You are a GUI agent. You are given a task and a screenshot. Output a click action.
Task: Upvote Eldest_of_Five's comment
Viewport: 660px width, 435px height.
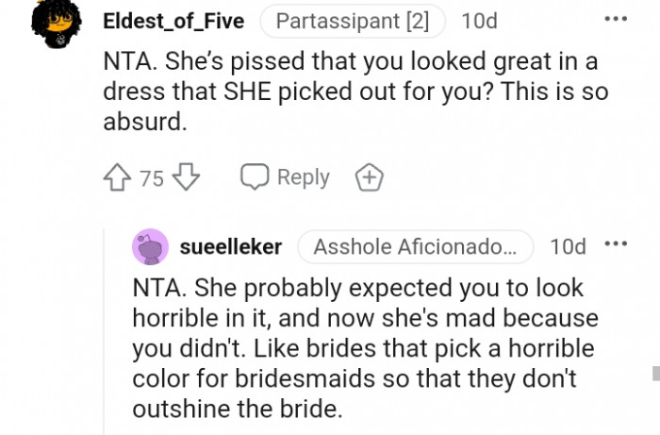(119, 177)
